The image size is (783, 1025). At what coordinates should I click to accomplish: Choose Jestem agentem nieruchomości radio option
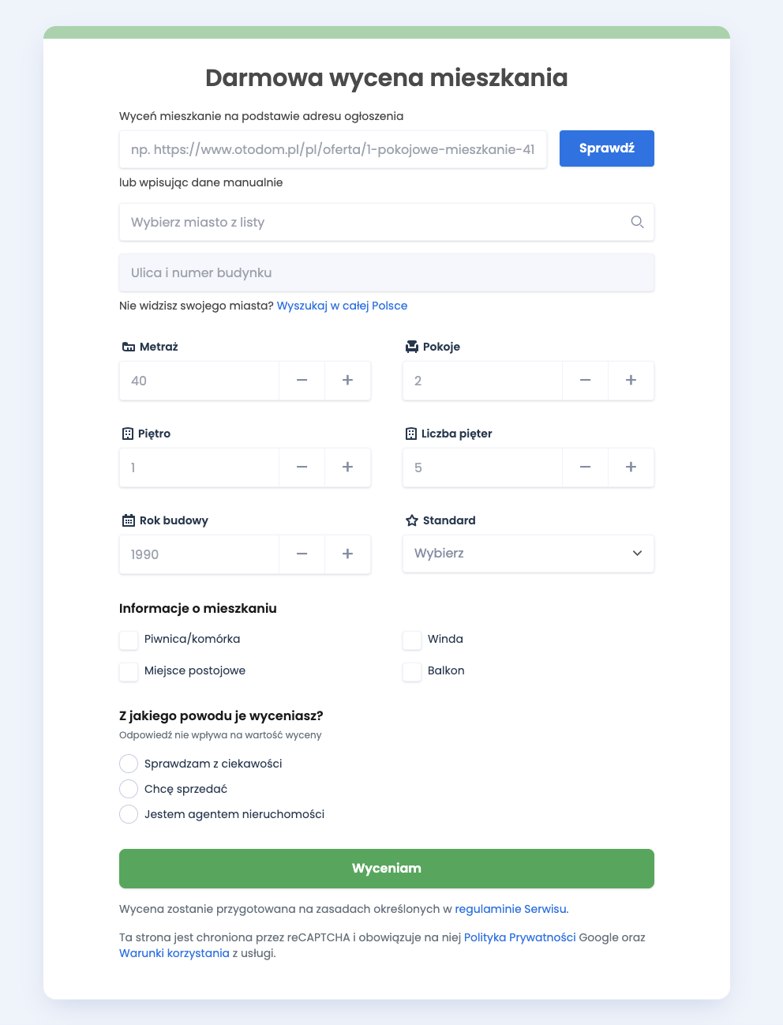coord(129,814)
